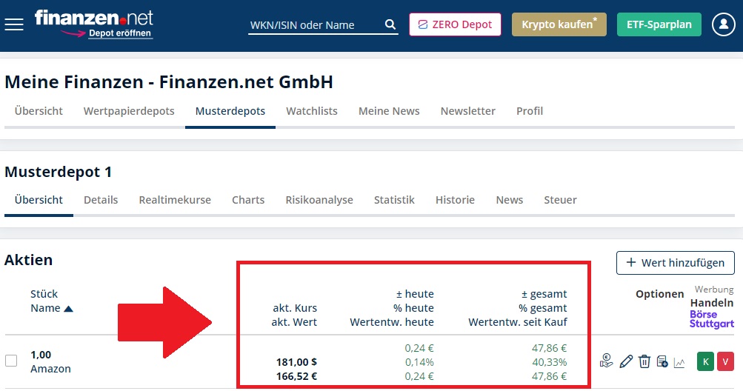Image resolution: width=743 pixels, height=391 pixels.
Task: Open the top Übersicht tab under Meine Finanzen
Action: click(39, 111)
